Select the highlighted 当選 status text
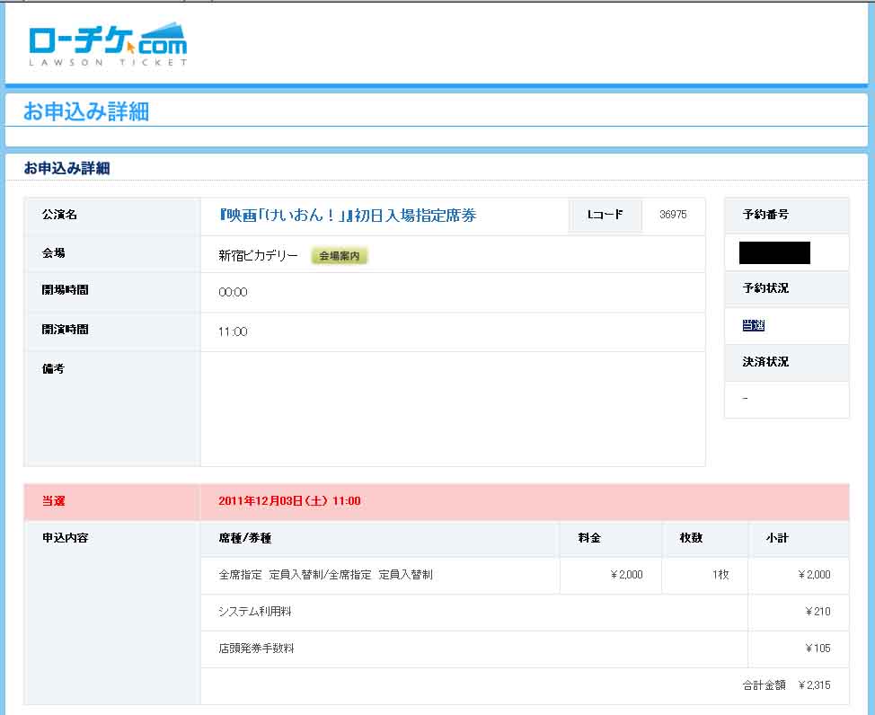This screenshot has width=875, height=715. pyautogui.click(x=753, y=326)
